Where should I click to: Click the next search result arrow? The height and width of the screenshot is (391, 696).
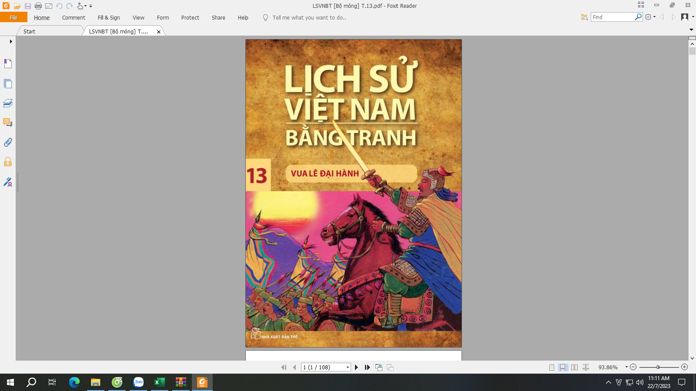click(x=673, y=17)
